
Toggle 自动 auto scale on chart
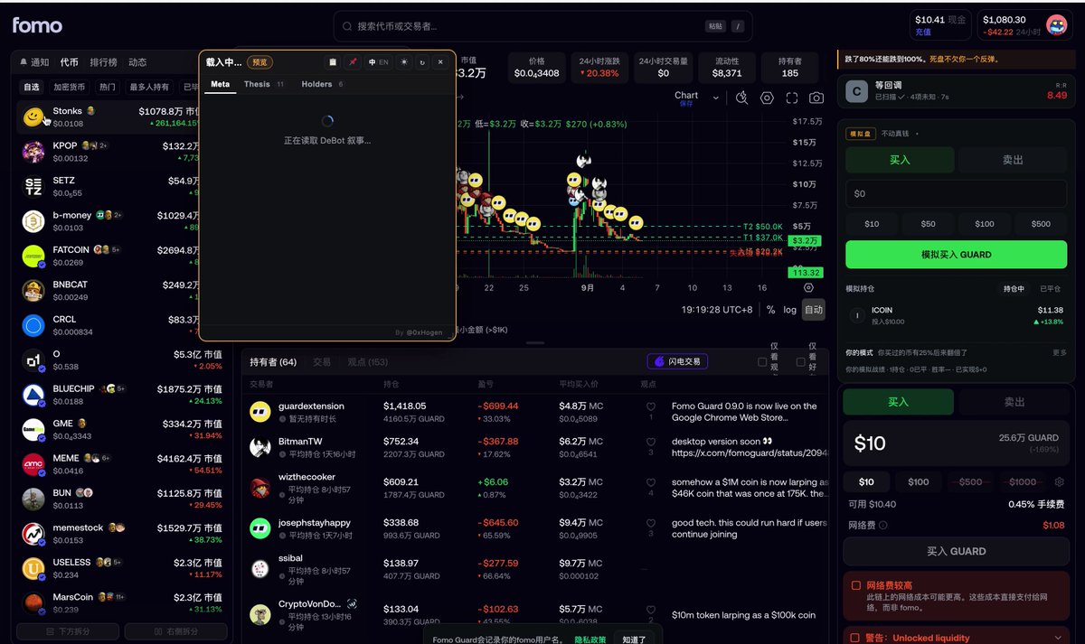point(814,310)
